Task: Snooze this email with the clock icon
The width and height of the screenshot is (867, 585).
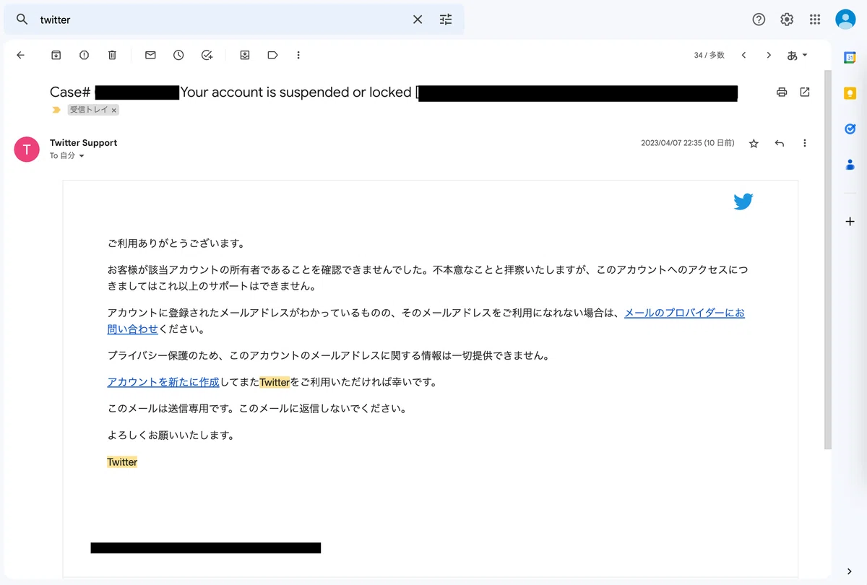Action: (178, 55)
